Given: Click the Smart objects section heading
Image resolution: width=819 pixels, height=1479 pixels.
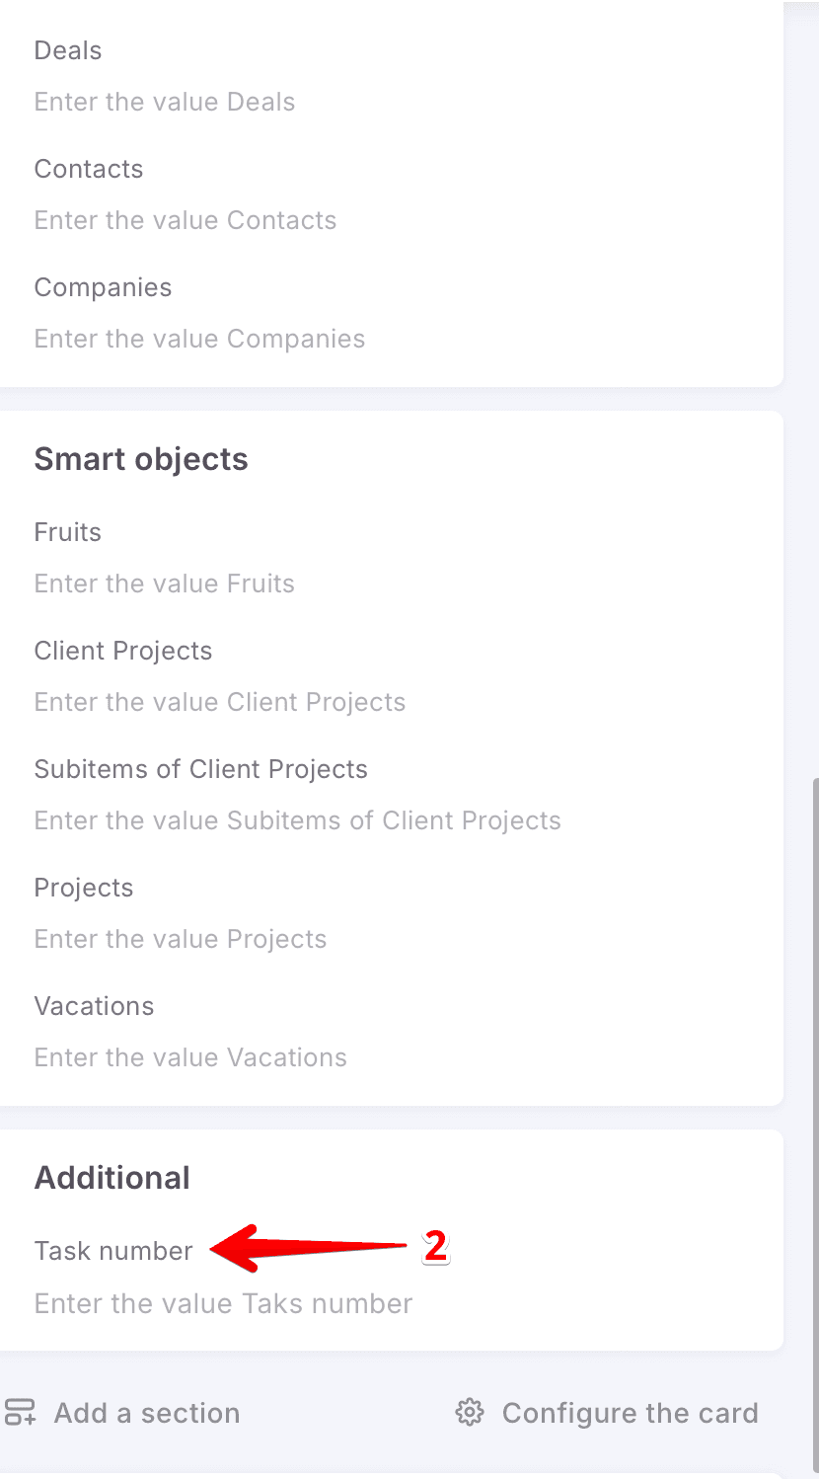Looking at the screenshot, I should [141, 459].
